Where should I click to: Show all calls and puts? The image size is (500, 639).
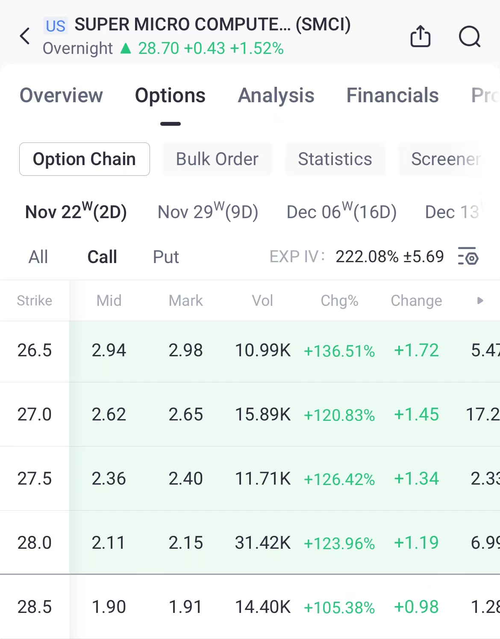[x=38, y=257]
